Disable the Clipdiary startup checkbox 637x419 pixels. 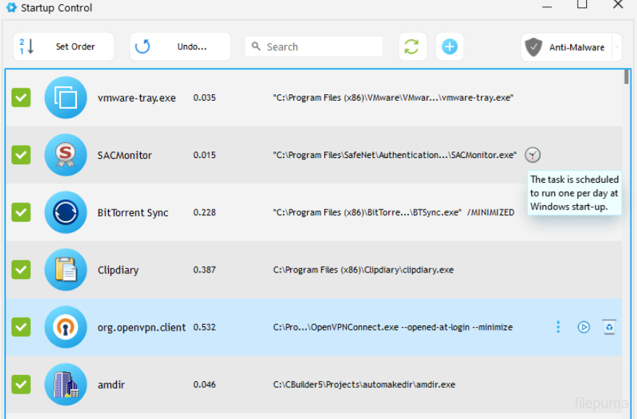click(x=21, y=270)
